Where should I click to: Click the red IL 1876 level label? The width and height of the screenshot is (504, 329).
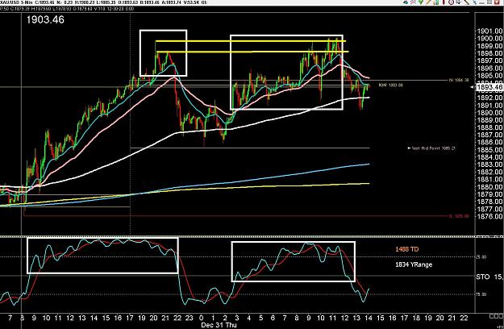tap(459, 216)
